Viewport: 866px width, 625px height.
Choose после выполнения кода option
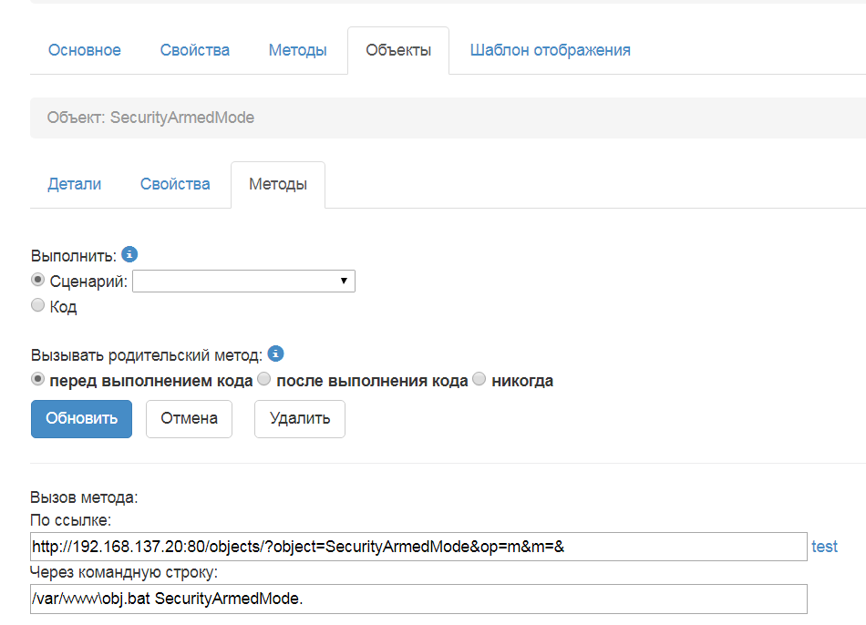pos(264,379)
